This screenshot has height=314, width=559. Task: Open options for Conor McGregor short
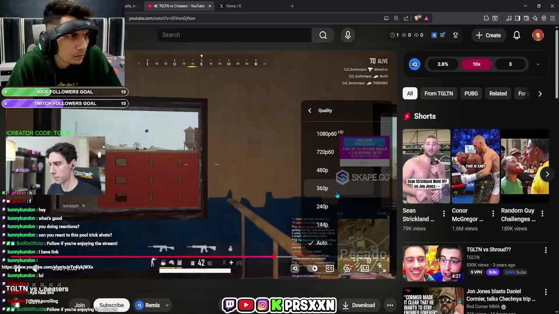click(x=493, y=214)
